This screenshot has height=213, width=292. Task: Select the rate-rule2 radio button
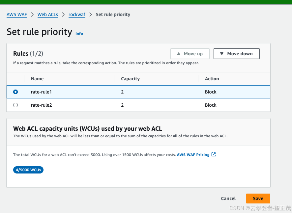point(15,105)
